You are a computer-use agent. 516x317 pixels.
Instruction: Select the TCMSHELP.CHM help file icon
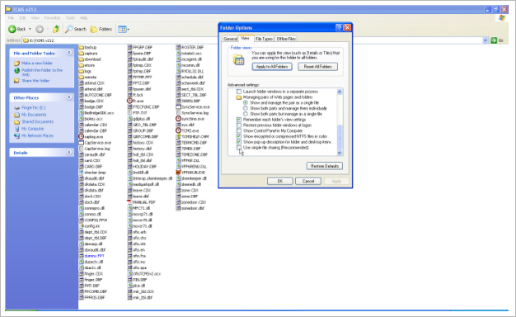coord(178,136)
